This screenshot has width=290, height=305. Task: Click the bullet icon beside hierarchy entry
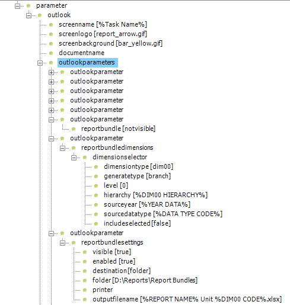click(x=96, y=195)
